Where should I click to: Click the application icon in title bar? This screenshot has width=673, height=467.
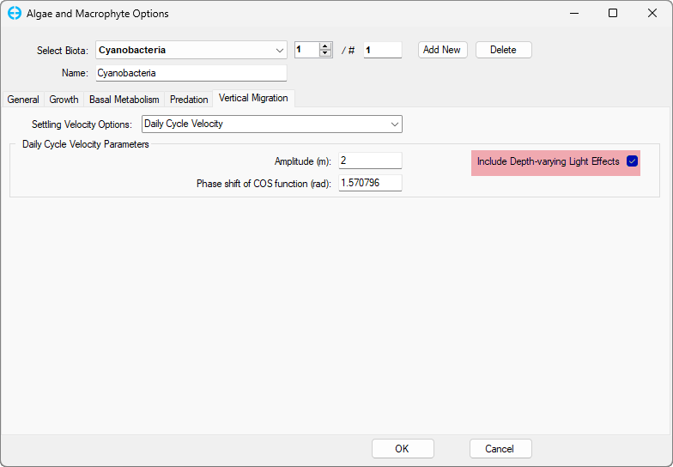[14, 14]
